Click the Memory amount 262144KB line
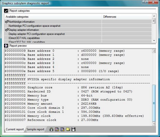160x137 pixels. click(x=50, y=104)
